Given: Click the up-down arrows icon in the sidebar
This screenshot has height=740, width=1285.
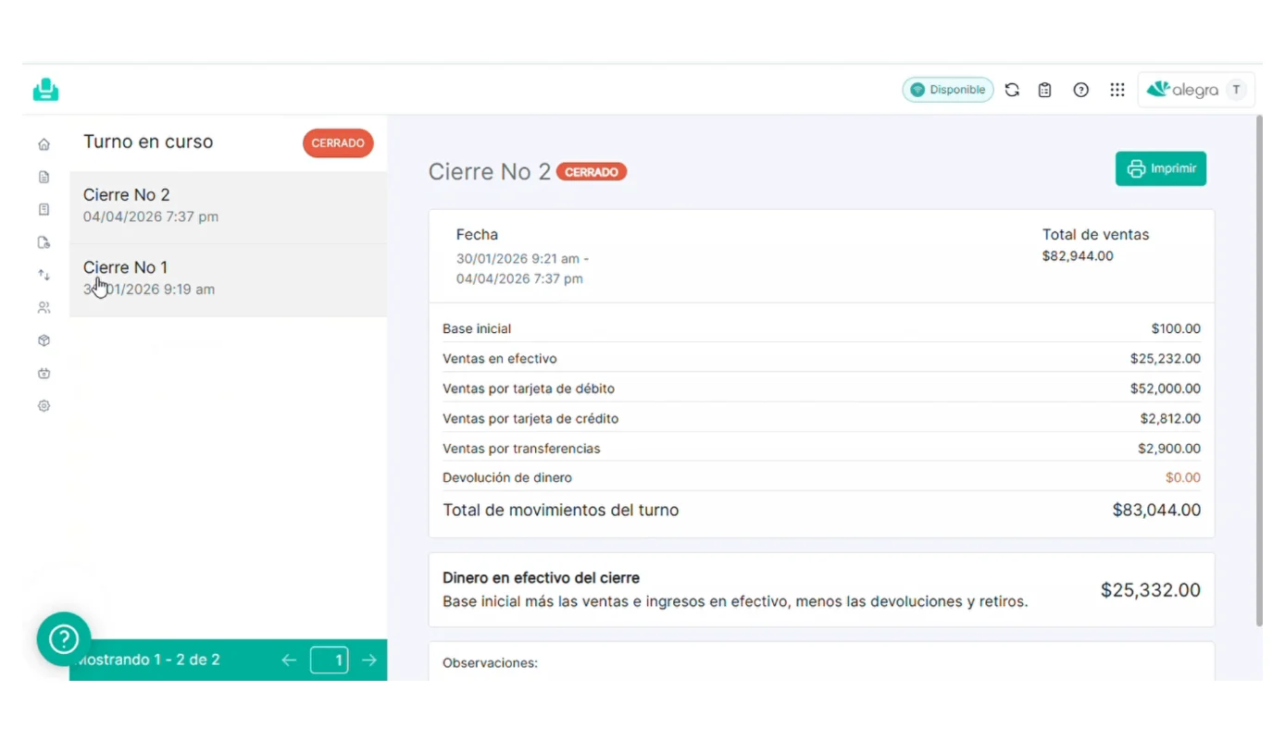Looking at the screenshot, I should (x=44, y=275).
